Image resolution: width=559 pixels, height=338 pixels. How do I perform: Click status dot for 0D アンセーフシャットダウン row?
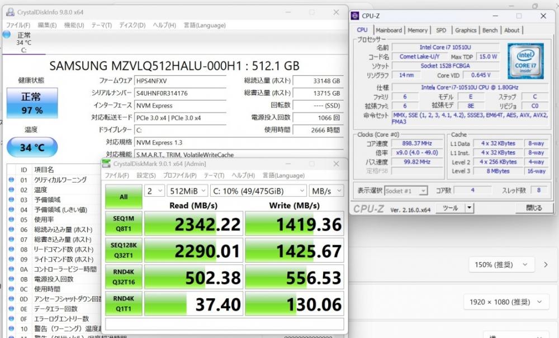(11, 299)
